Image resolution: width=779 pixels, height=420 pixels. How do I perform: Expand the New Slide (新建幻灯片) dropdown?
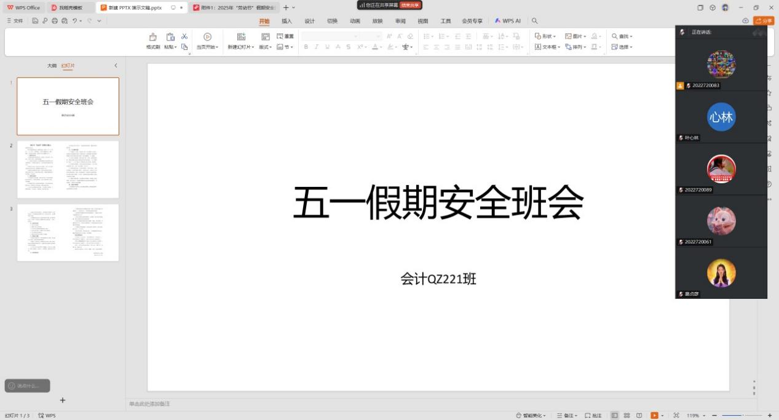coord(241,47)
